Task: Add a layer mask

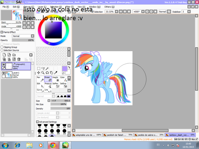Action: coord(31,55)
